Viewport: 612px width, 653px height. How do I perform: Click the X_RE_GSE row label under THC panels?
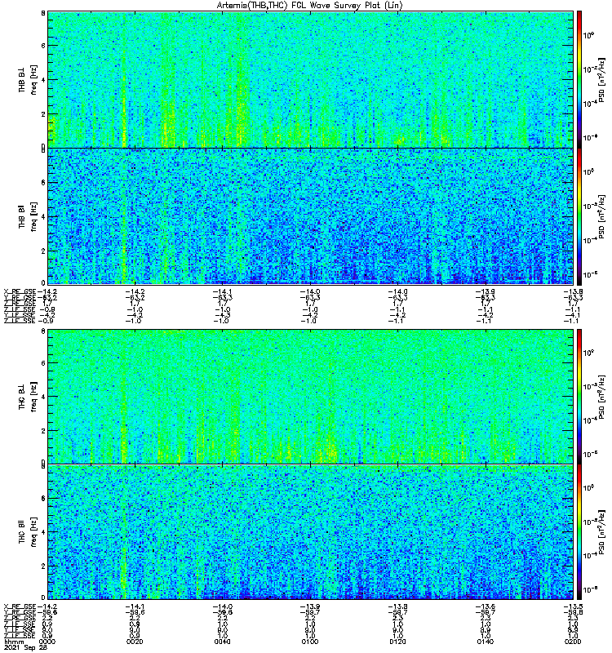click(20, 606)
